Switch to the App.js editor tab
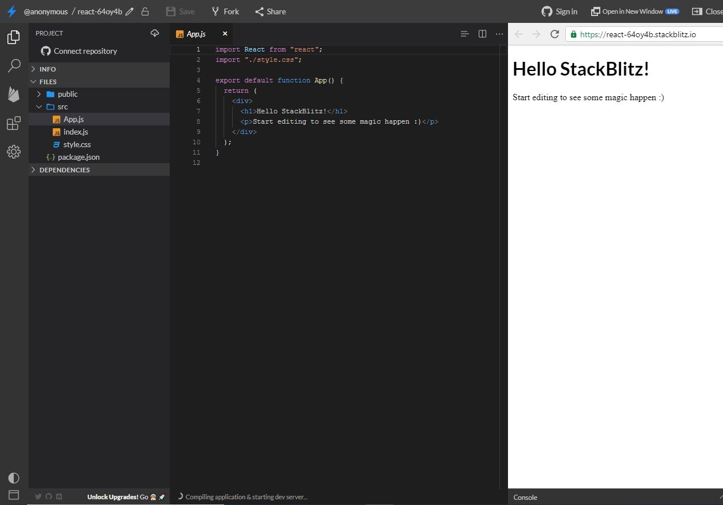723x505 pixels. pyautogui.click(x=196, y=34)
